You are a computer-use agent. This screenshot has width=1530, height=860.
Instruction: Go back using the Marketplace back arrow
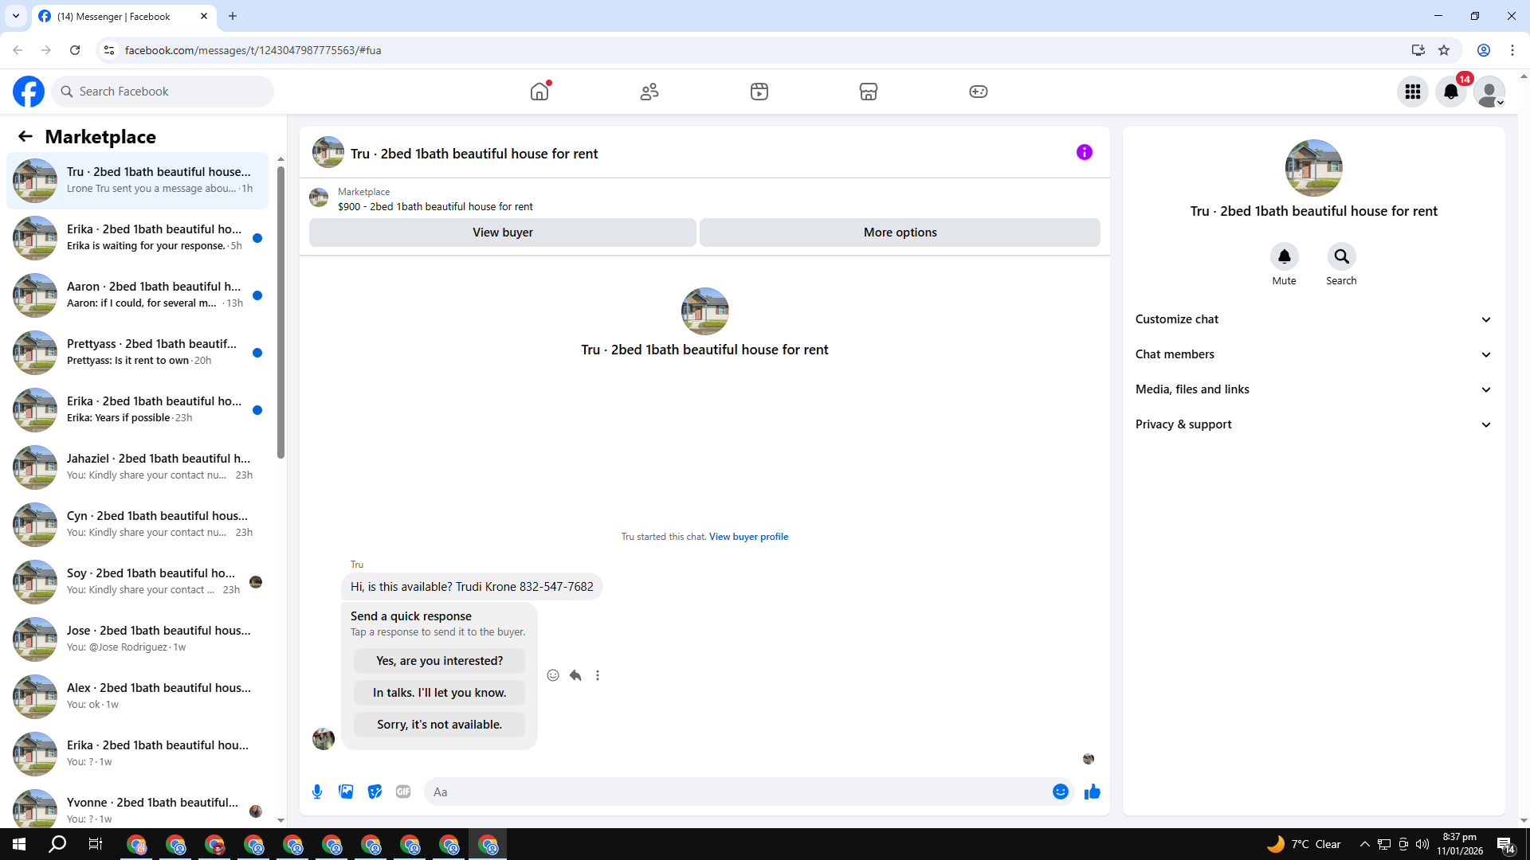click(25, 136)
